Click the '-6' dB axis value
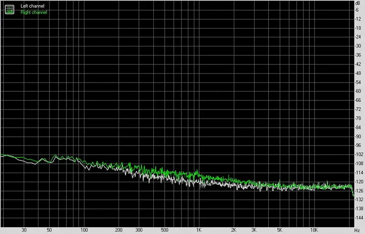 point(357,10)
